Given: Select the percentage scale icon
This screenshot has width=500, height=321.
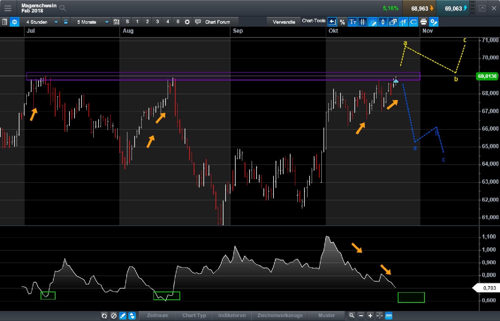Looking at the screenshot, I should (342, 22).
